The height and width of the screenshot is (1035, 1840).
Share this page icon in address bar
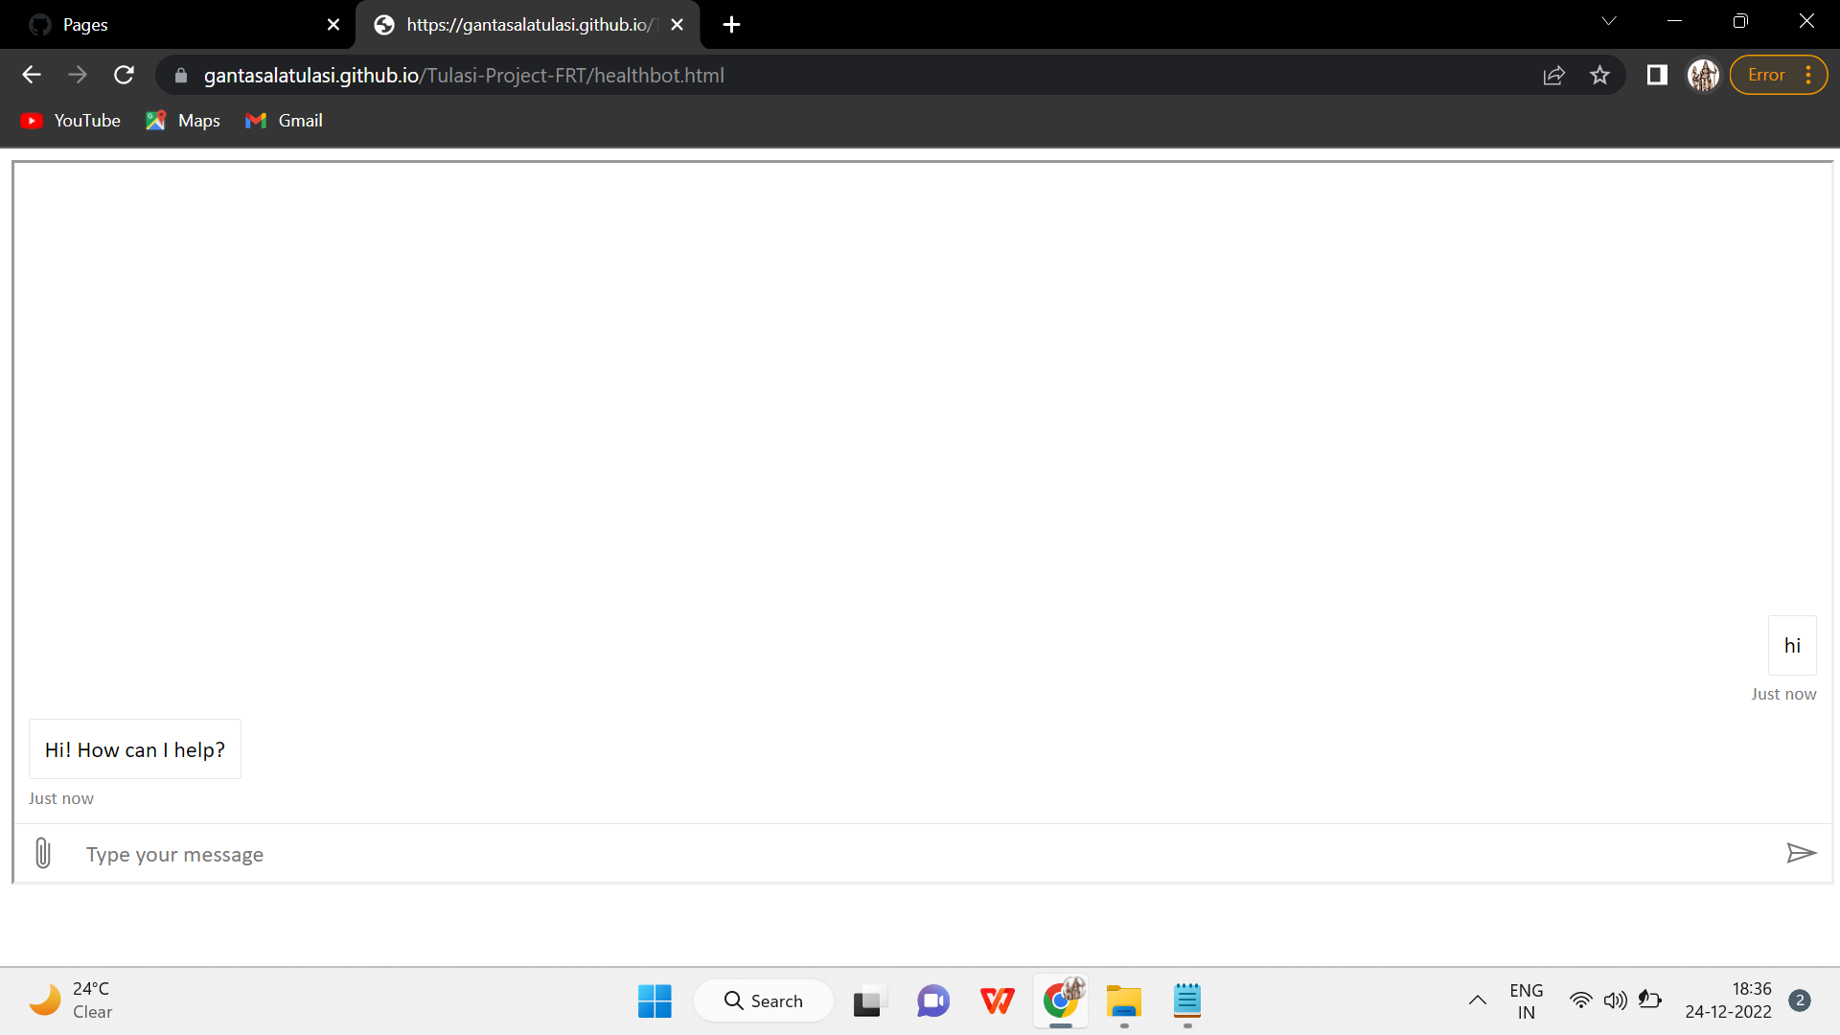tap(1554, 75)
